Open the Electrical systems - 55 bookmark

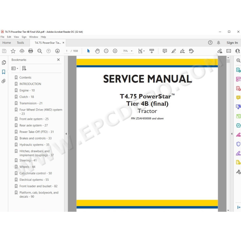34,180
